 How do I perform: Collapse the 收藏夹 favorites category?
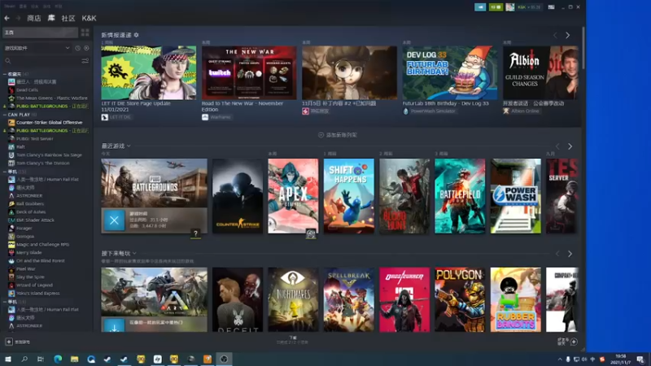(5, 74)
